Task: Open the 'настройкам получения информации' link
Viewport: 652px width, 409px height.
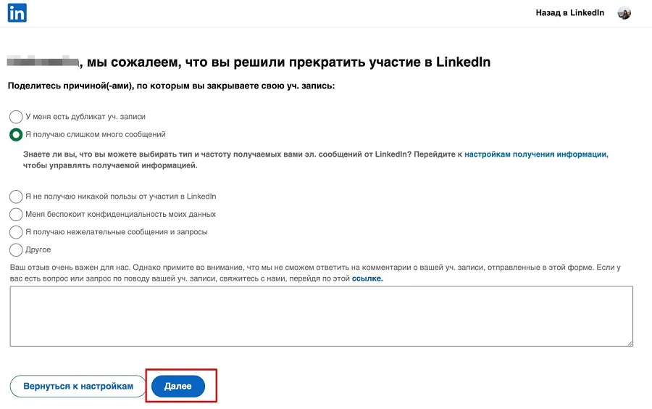Action: coord(536,154)
